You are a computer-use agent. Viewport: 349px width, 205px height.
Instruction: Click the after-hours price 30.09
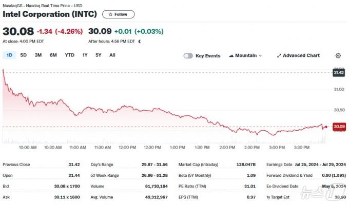coord(100,31)
